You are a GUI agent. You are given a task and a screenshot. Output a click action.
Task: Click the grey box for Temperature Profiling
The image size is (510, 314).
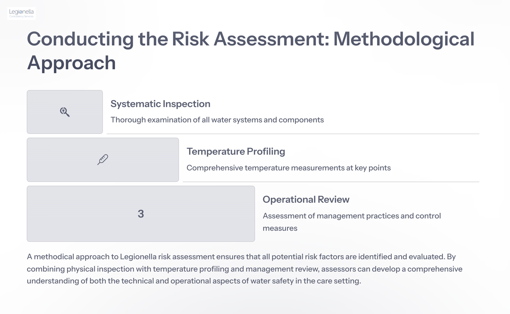(103, 160)
